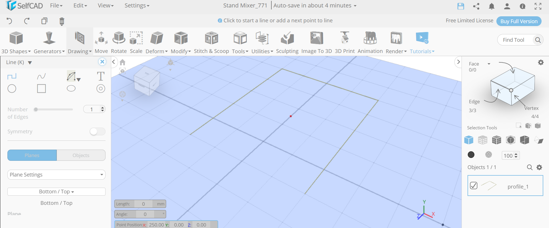Open the 3D Print tool
This screenshot has width=549, height=228.
[x=345, y=42]
